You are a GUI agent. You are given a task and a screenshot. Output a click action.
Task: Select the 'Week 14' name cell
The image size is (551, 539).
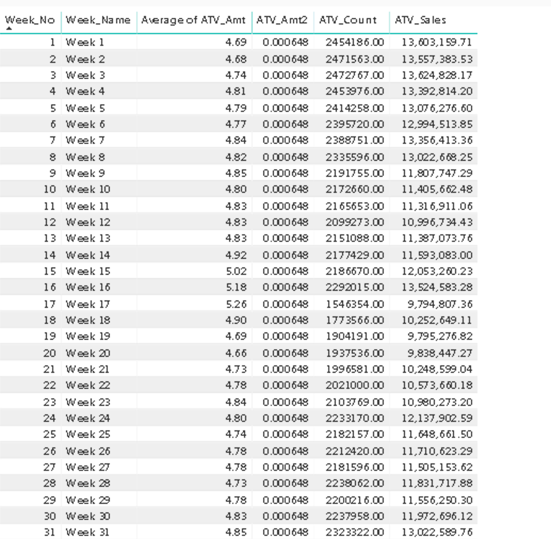88,255
